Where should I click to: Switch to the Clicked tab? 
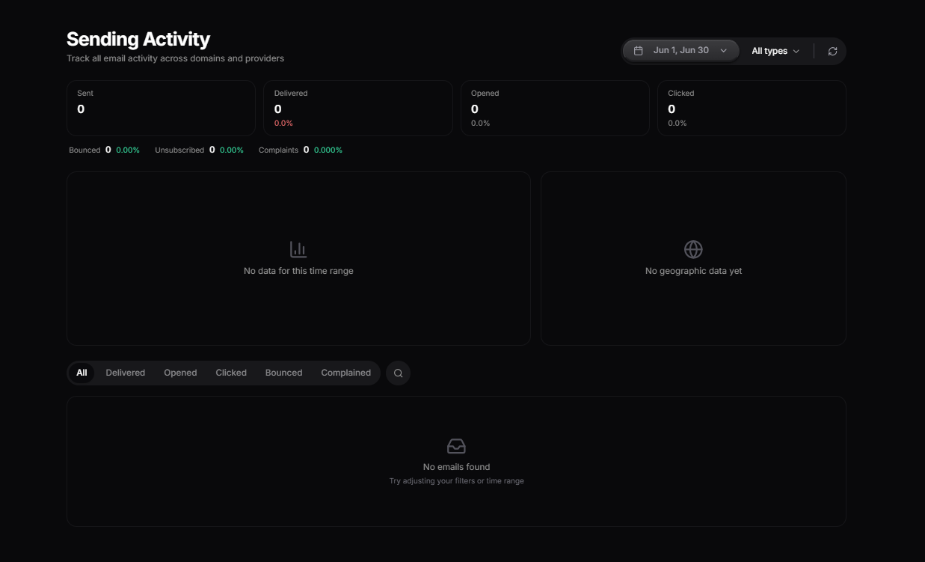231,373
